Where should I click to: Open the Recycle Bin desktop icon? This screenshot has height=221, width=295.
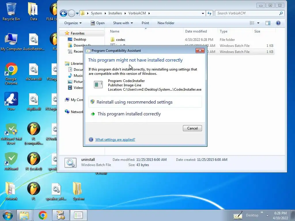11,11
